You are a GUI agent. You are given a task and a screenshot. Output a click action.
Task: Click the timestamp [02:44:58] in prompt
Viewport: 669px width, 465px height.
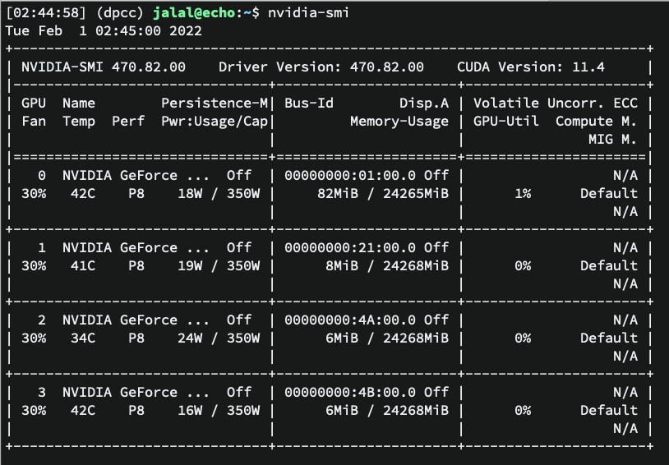[42, 12]
